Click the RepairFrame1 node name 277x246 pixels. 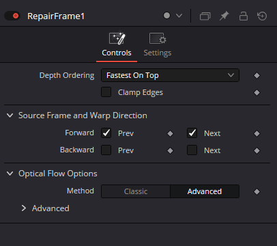56,16
